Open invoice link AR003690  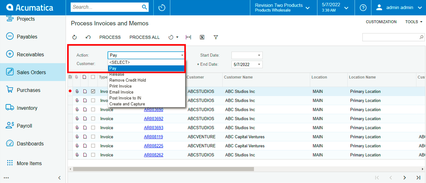[x=154, y=110]
